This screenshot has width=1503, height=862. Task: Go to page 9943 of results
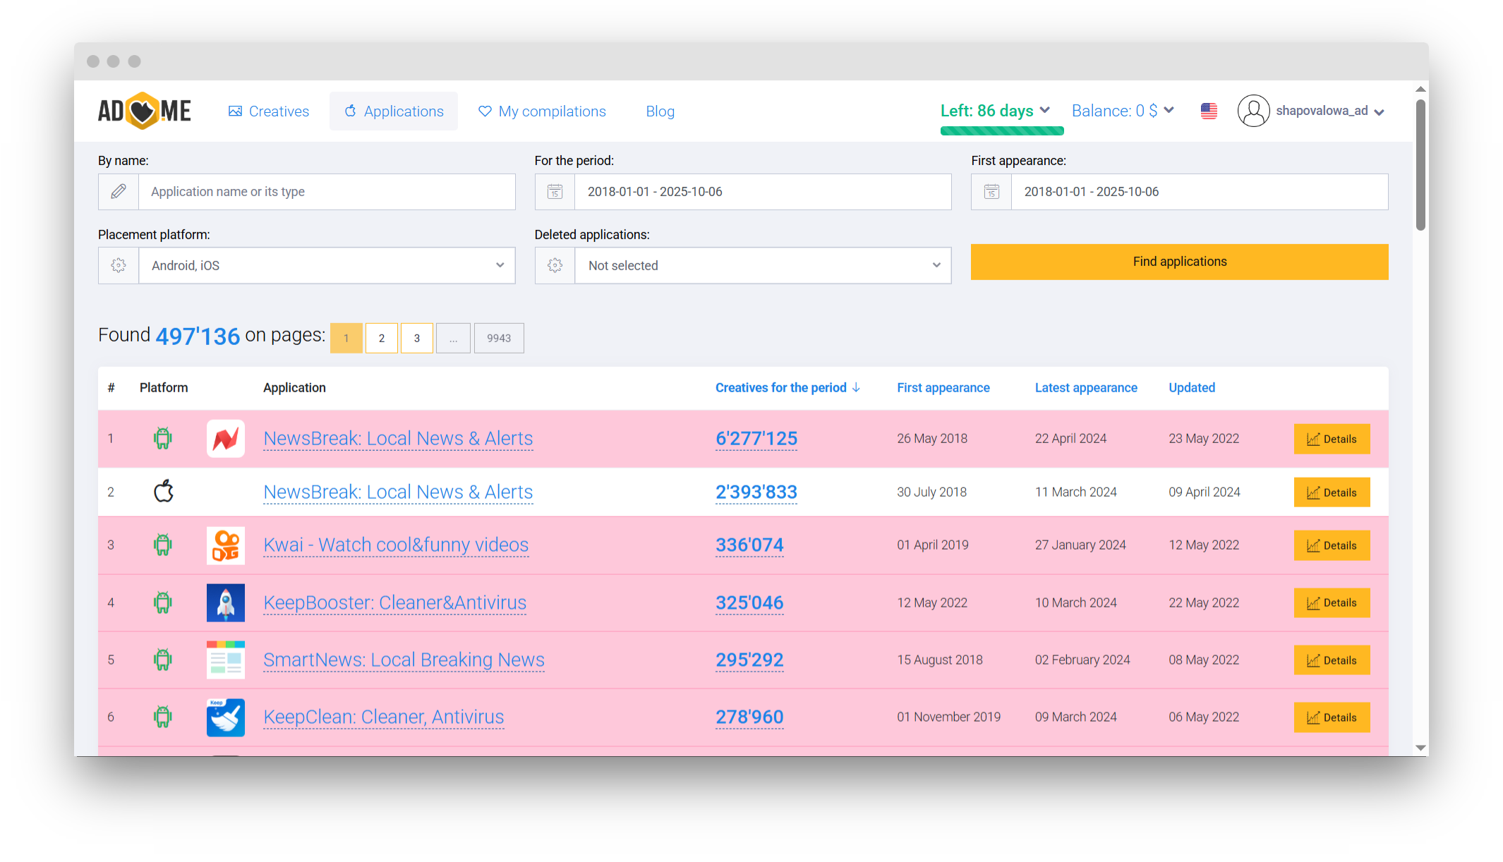coord(498,338)
